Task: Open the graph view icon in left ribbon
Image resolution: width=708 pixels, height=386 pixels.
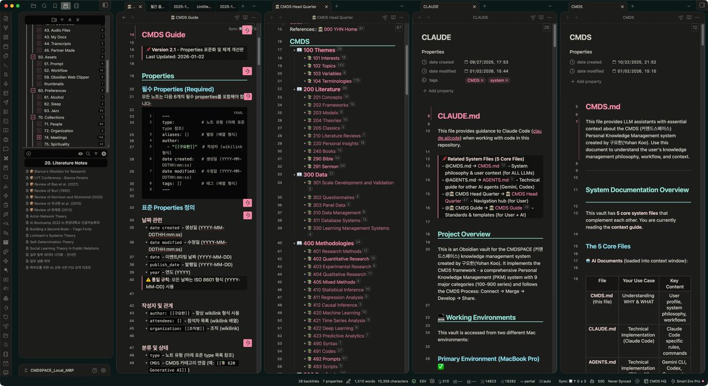Action: 6,28
